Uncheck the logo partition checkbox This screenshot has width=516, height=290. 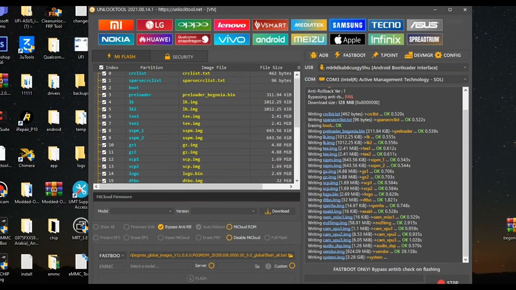tap(104, 174)
